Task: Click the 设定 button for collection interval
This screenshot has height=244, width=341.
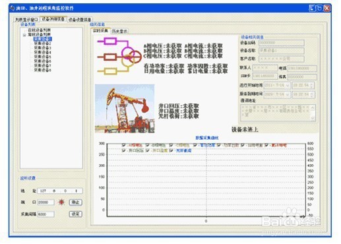Action: tap(76, 214)
